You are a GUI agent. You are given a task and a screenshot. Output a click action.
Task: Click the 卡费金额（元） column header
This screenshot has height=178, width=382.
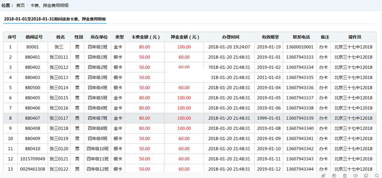point(146,37)
